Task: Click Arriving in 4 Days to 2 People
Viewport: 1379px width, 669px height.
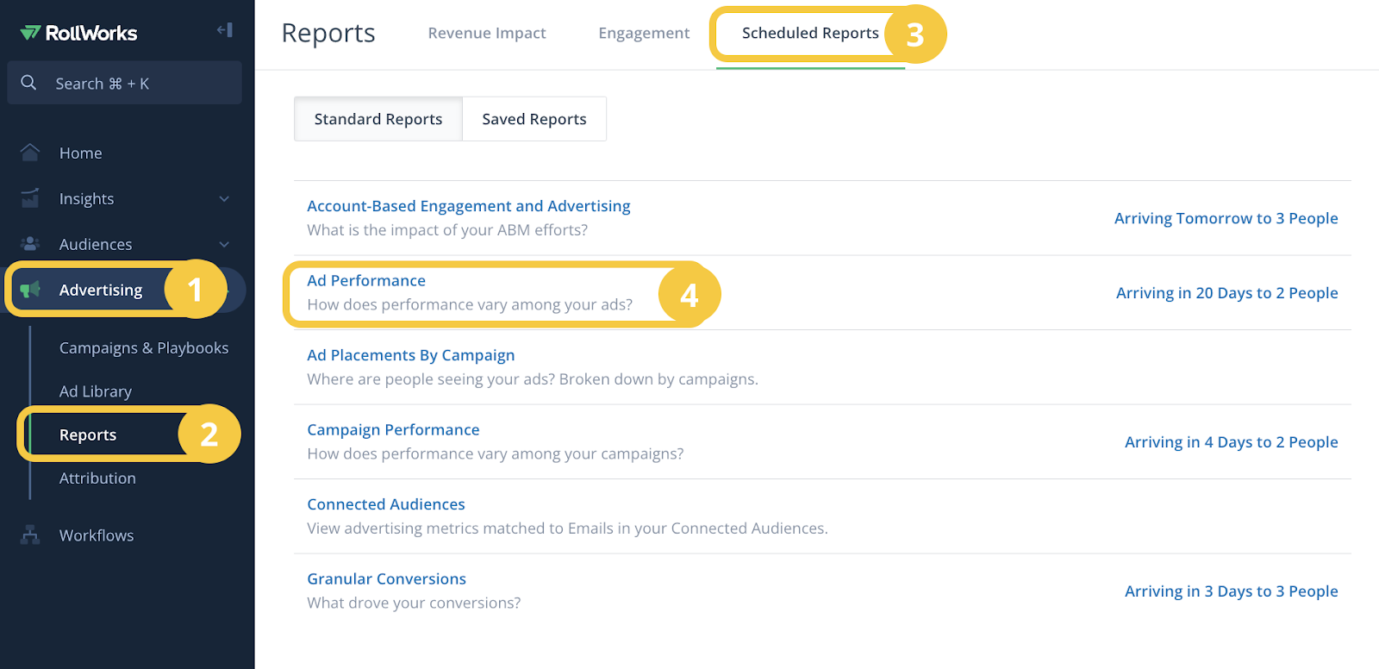Action: (x=1232, y=442)
